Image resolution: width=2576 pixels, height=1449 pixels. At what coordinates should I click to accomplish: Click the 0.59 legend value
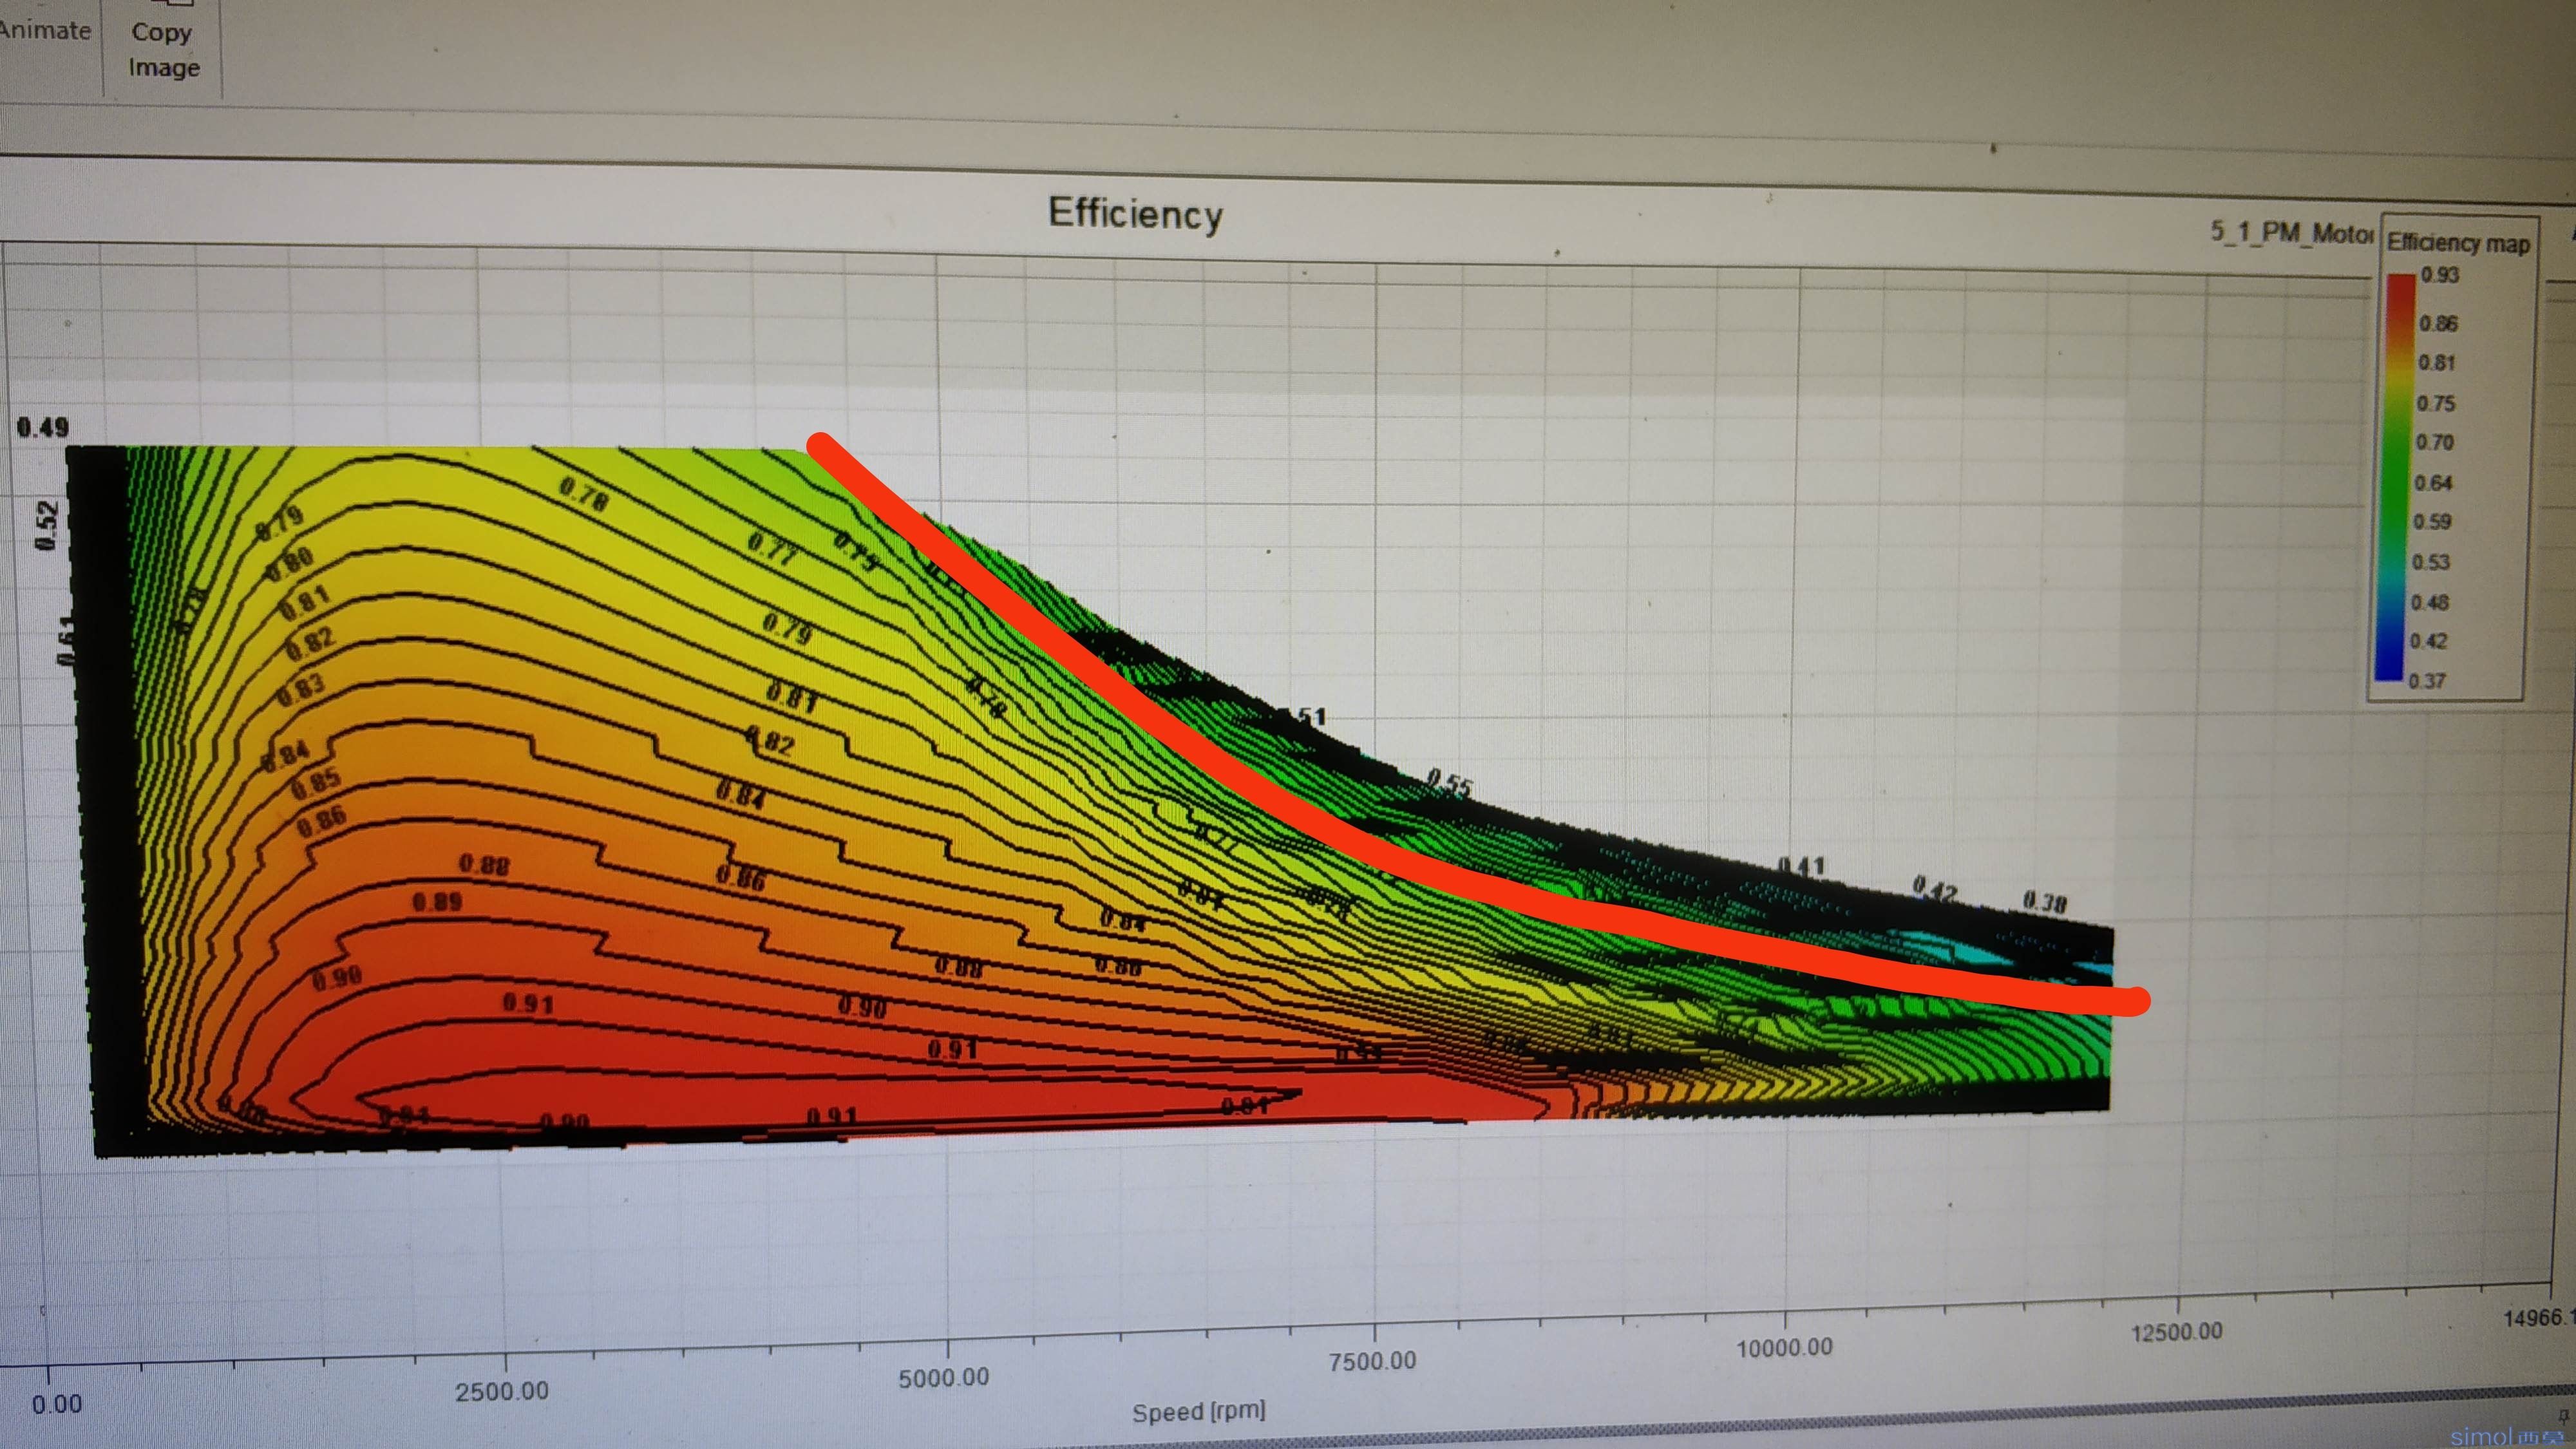[2432, 522]
